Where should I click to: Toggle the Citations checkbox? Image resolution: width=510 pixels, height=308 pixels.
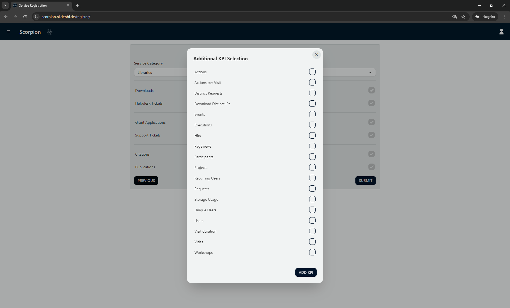tap(372, 154)
